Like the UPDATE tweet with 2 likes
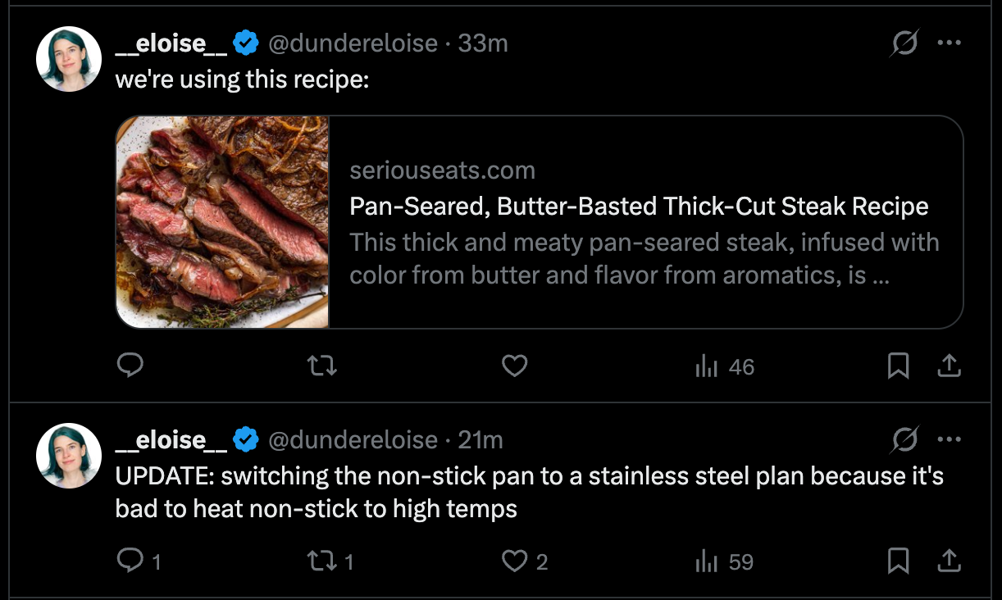This screenshot has width=1002, height=600. click(x=514, y=561)
